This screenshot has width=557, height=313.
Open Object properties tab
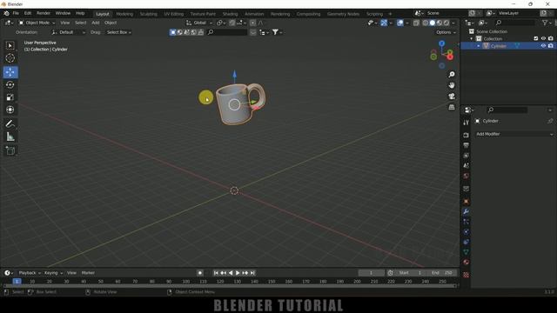tap(466, 202)
